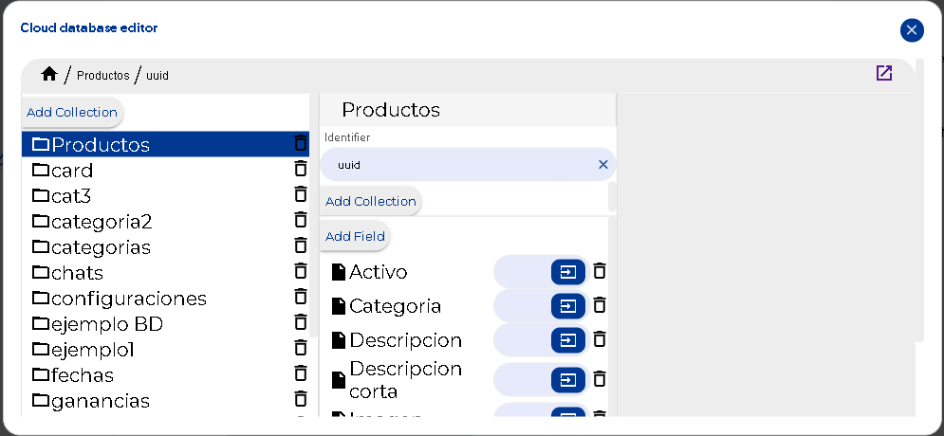Clear the uuid identifier with X
Screen dimensions: 944x436
(603, 165)
